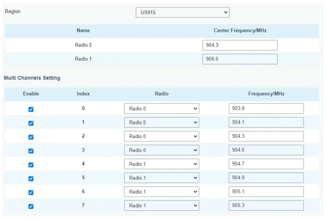The height and width of the screenshot is (219, 327).
Task: Open the Radio dropdown for index 0
Action: pyautogui.click(x=162, y=109)
